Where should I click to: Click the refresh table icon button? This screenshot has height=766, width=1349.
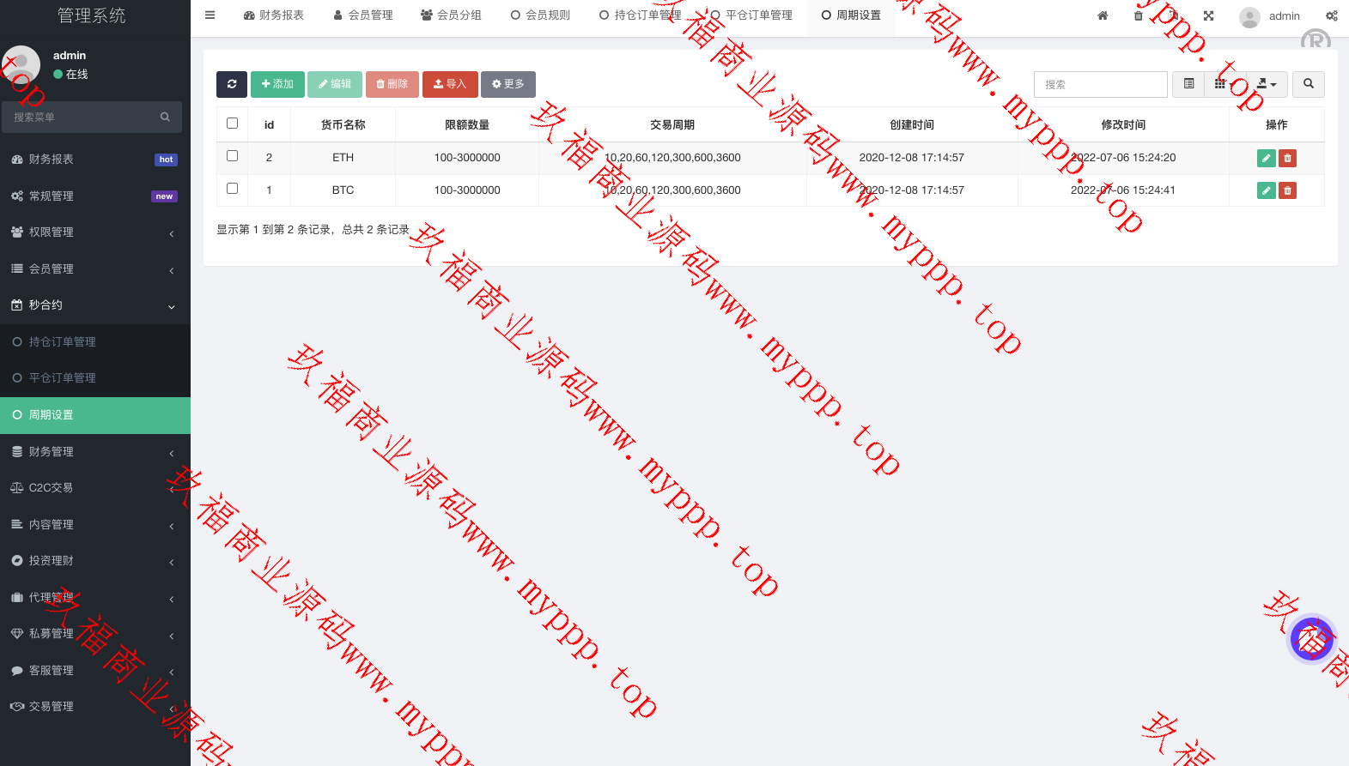[x=232, y=84]
